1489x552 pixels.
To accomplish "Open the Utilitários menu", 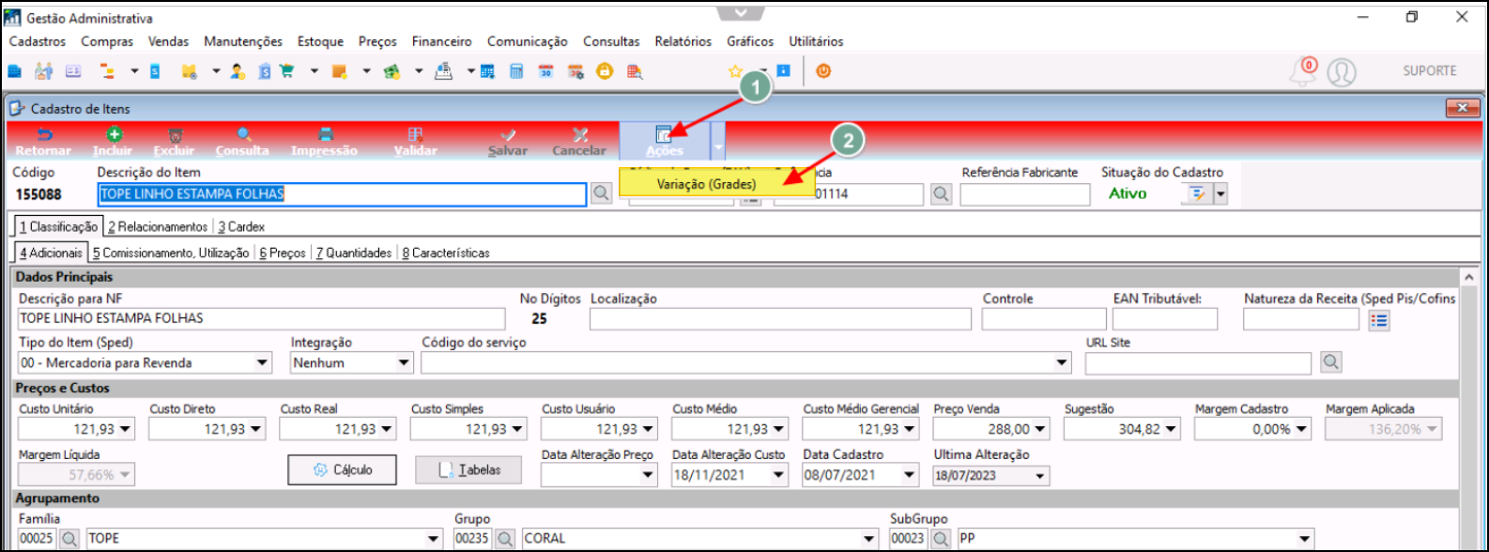I will (x=816, y=41).
